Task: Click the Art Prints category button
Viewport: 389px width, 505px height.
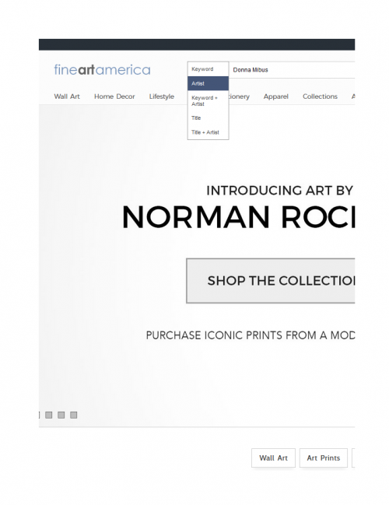Action: [x=324, y=458]
